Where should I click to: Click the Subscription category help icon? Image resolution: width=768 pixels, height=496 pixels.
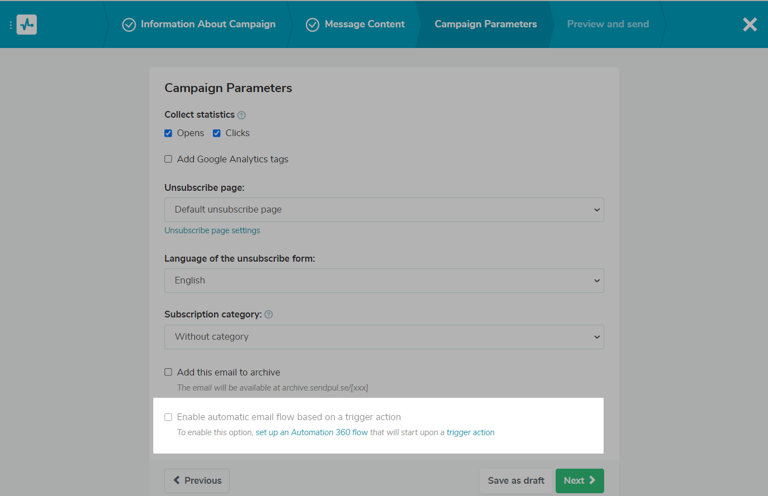269,315
